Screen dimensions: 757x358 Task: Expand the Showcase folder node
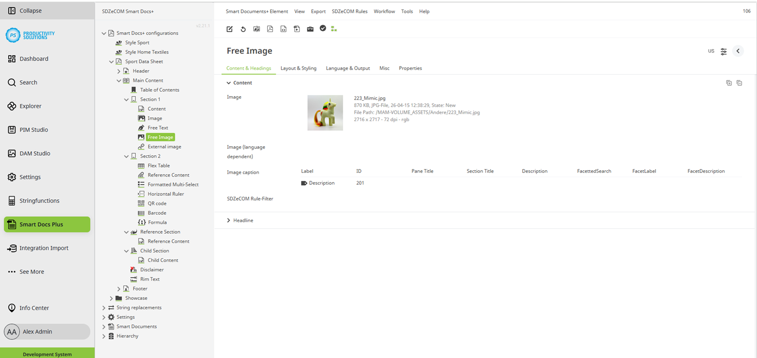pyautogui.click(x=112, y=298)
